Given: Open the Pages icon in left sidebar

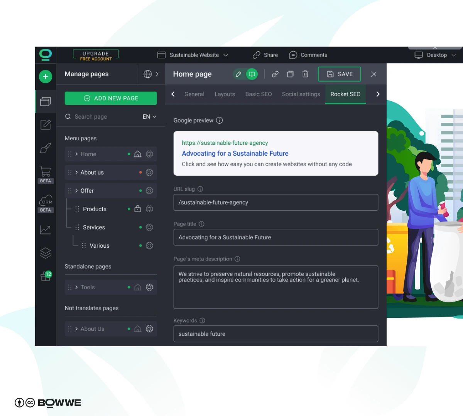Looking at the screenshot, I should point(46,101).
